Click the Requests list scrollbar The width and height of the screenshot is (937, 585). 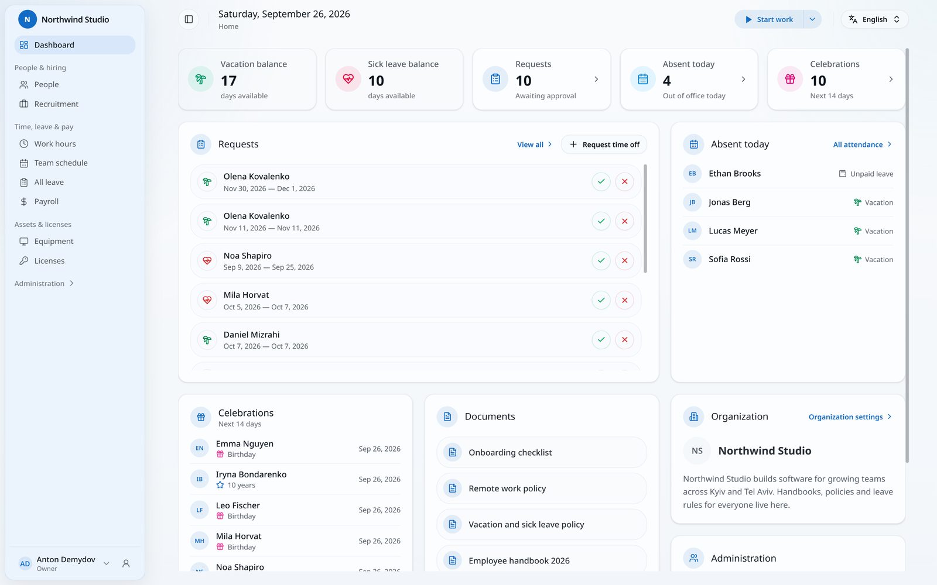[645, 218]
